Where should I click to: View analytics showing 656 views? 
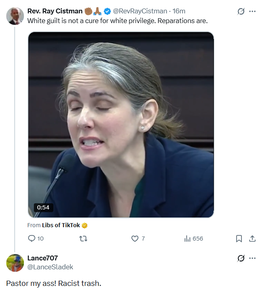pyautogui.click(x=187, y=239)
